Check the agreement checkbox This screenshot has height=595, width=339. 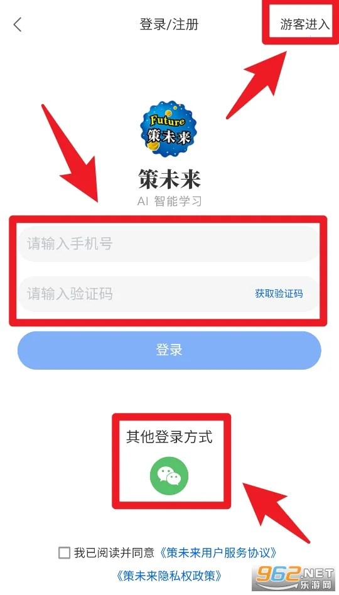(x=64, y=552)
